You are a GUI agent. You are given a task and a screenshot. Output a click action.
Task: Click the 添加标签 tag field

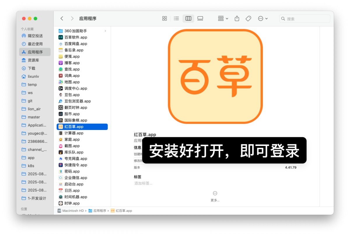tap(143, 183)
